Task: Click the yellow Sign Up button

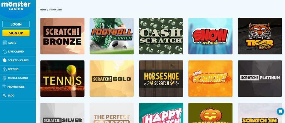Action: (x=16, y=33)
